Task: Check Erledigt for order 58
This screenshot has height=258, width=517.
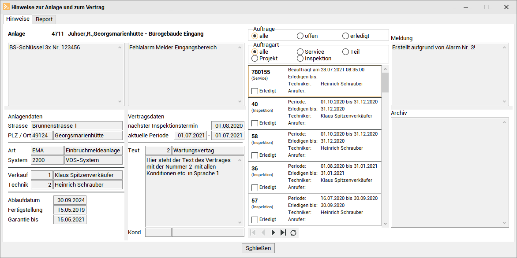Action: pyautogui.click(x=255, y=155)
